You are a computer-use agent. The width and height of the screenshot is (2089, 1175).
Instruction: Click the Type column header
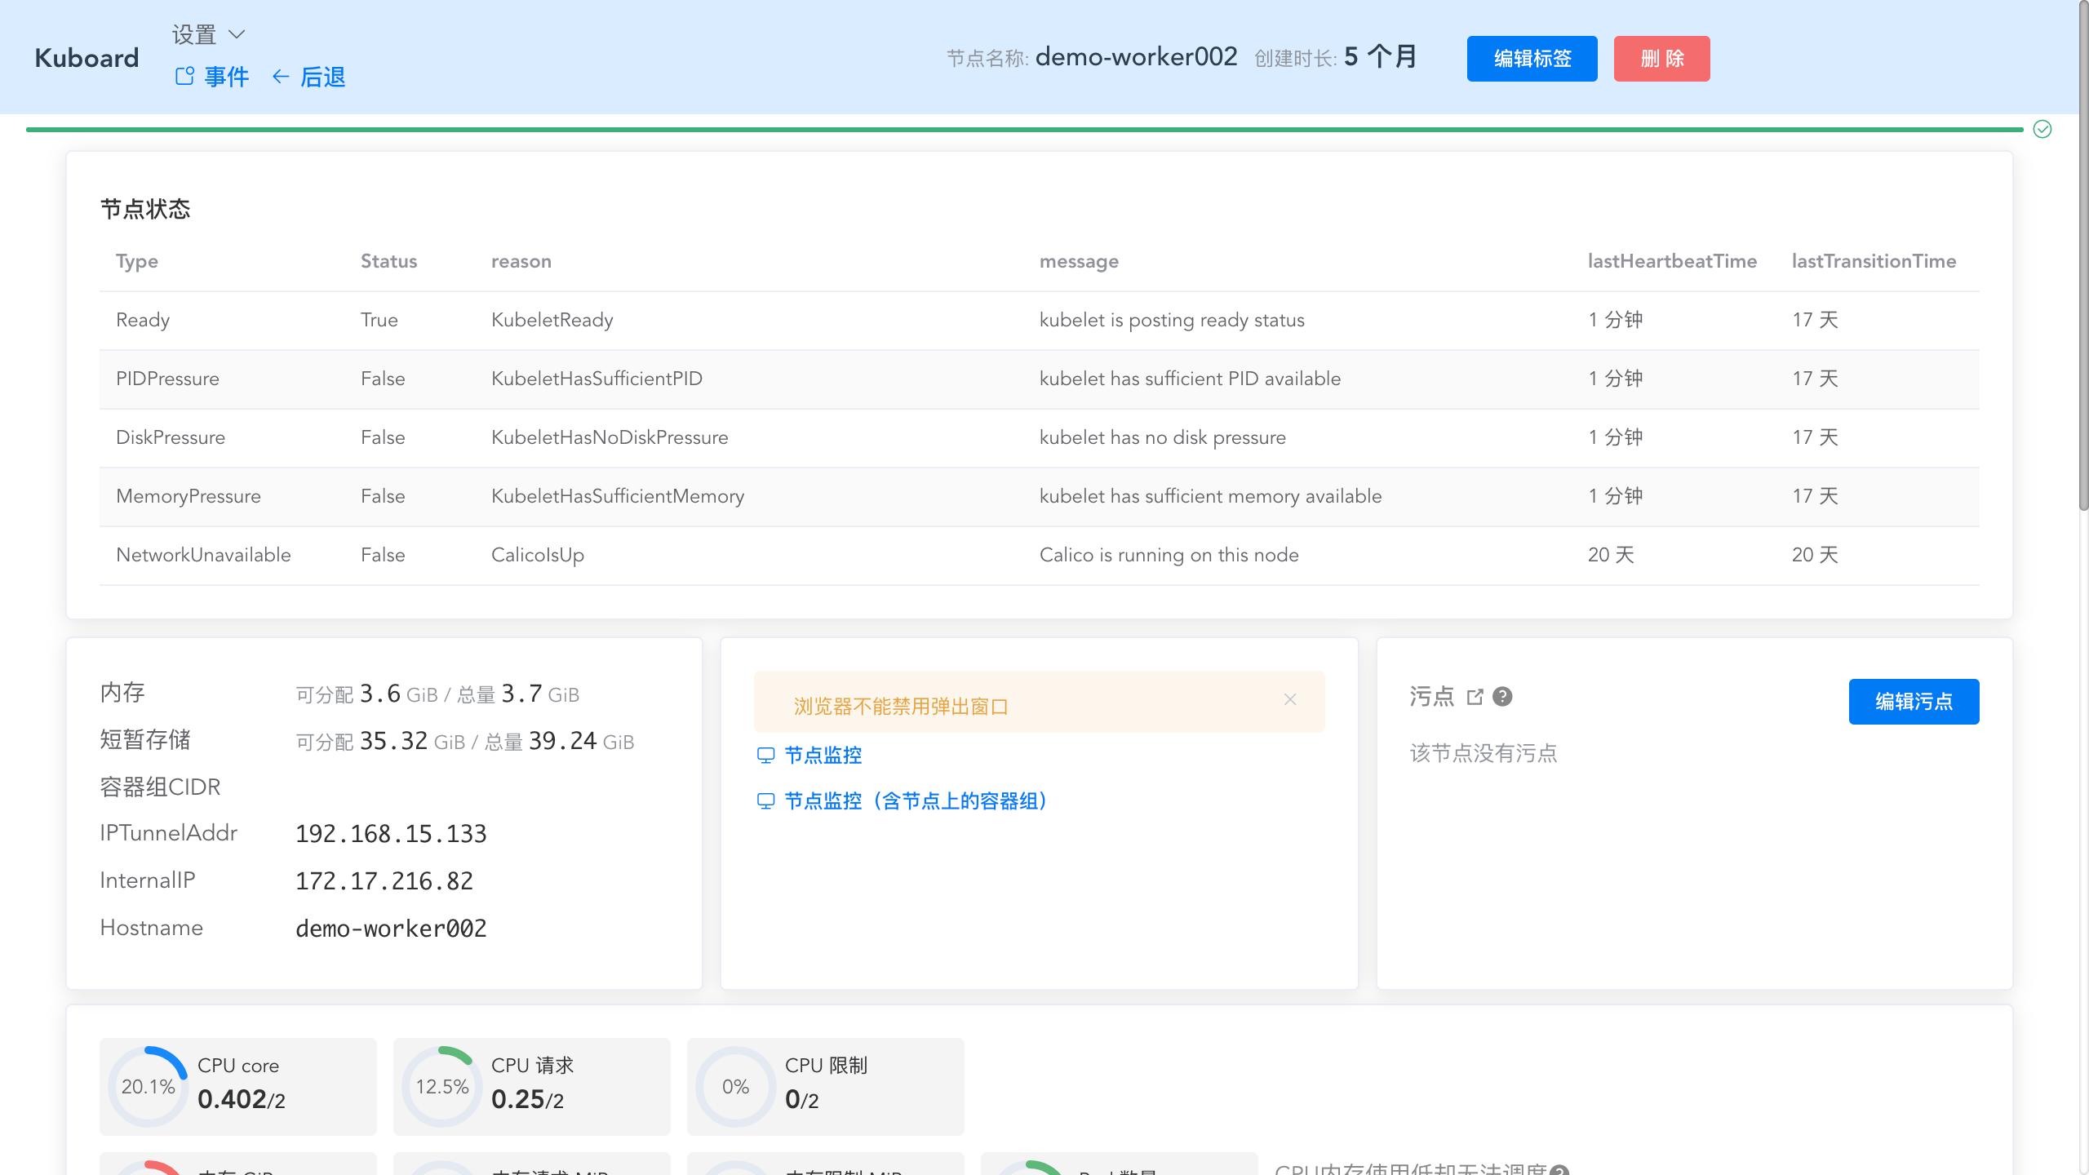(x=137, y=261)
